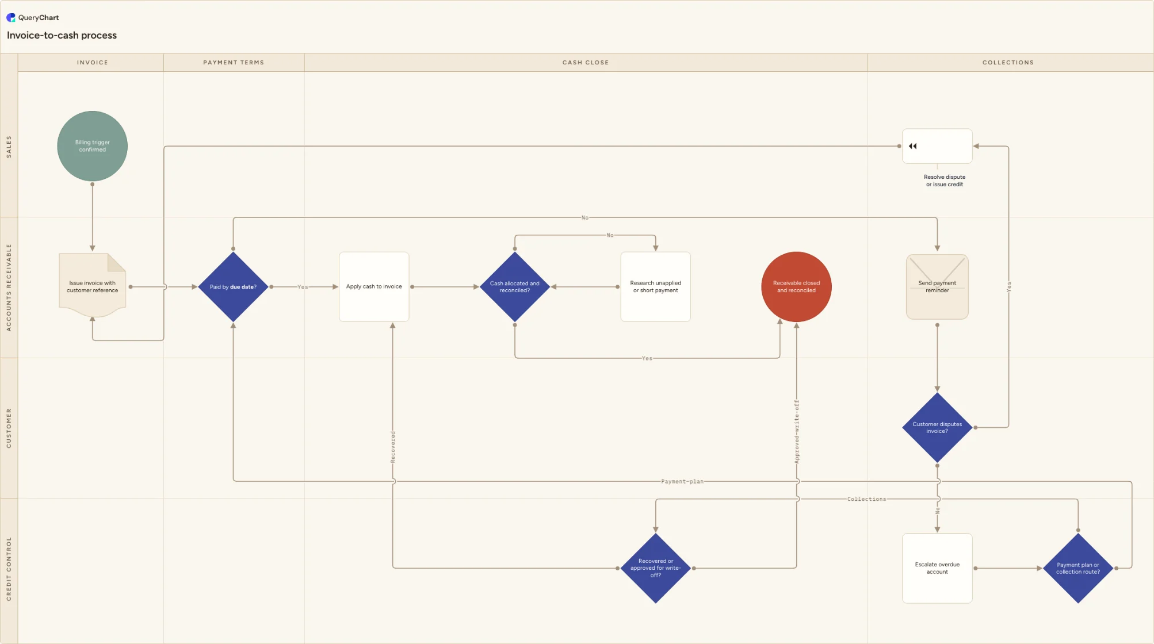Click the Collections connector label
The width and height of the screenshot is (1154, 644).
[866, 499]
